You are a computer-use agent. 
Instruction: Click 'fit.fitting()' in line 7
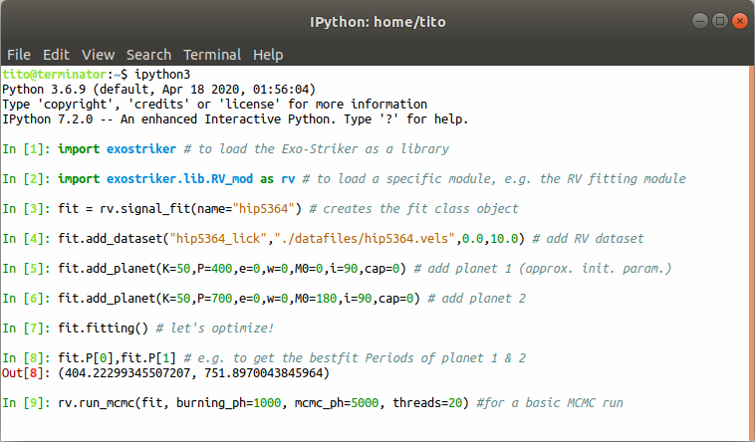point(103,329)
